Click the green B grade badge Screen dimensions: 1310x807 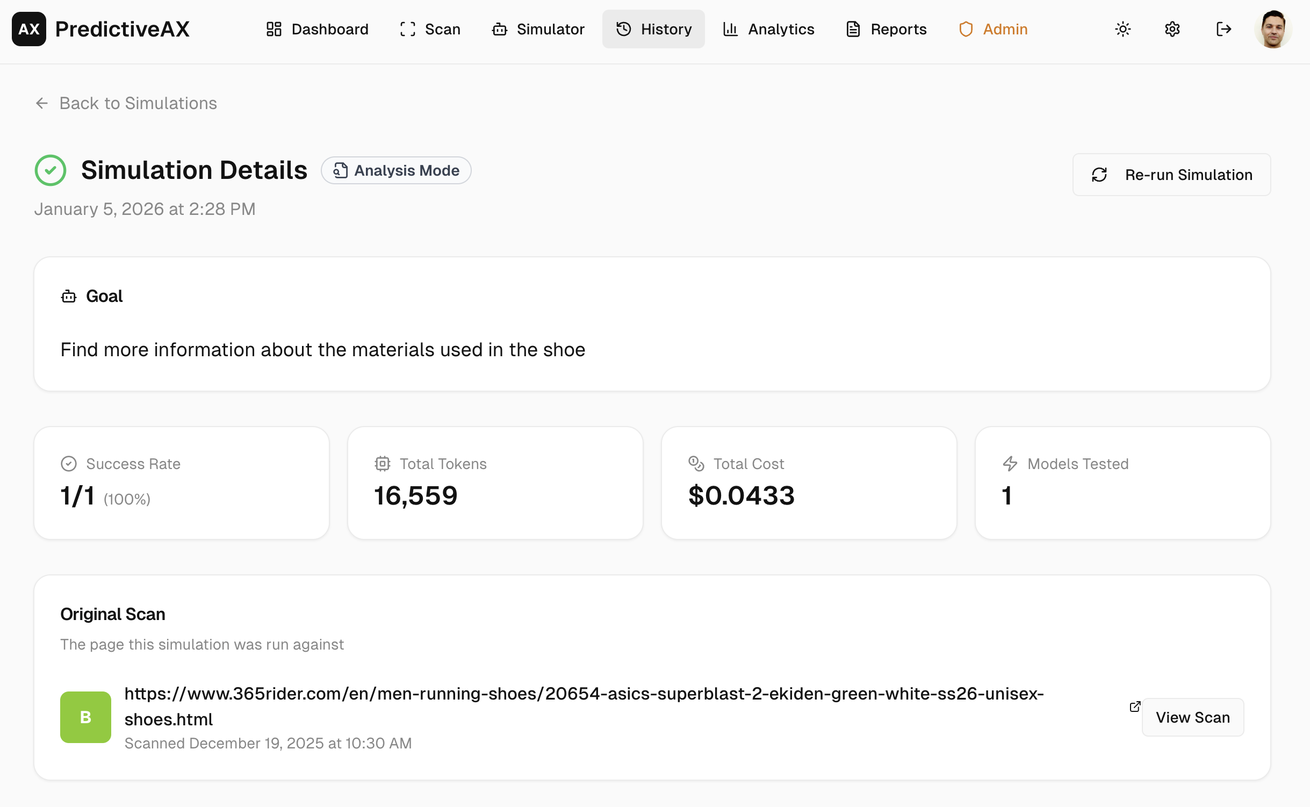tap(85, 717)
